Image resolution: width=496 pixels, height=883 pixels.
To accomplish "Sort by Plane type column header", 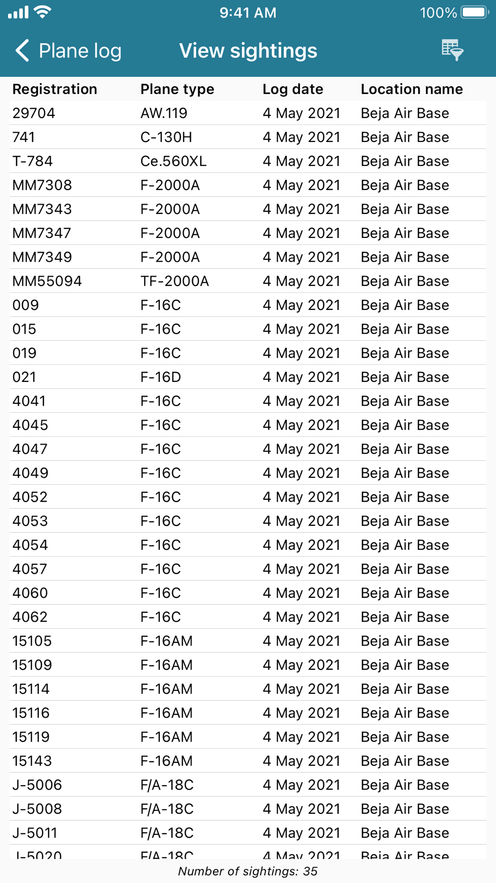I will pos(177,89).
